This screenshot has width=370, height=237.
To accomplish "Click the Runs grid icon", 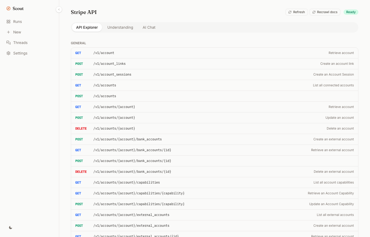I will click(8, 22).
